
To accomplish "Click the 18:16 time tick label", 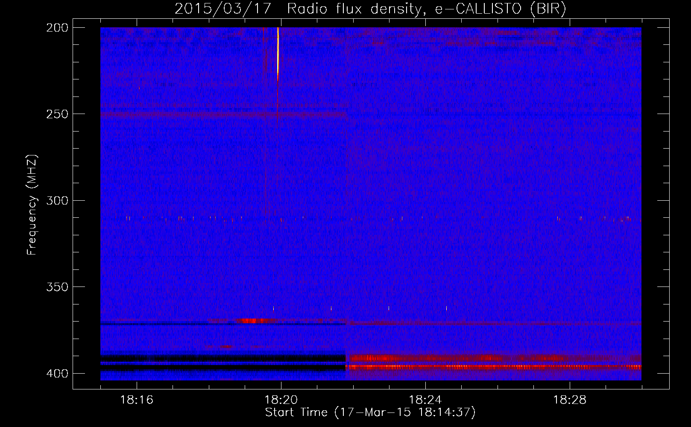I will [x=137, y=400].
